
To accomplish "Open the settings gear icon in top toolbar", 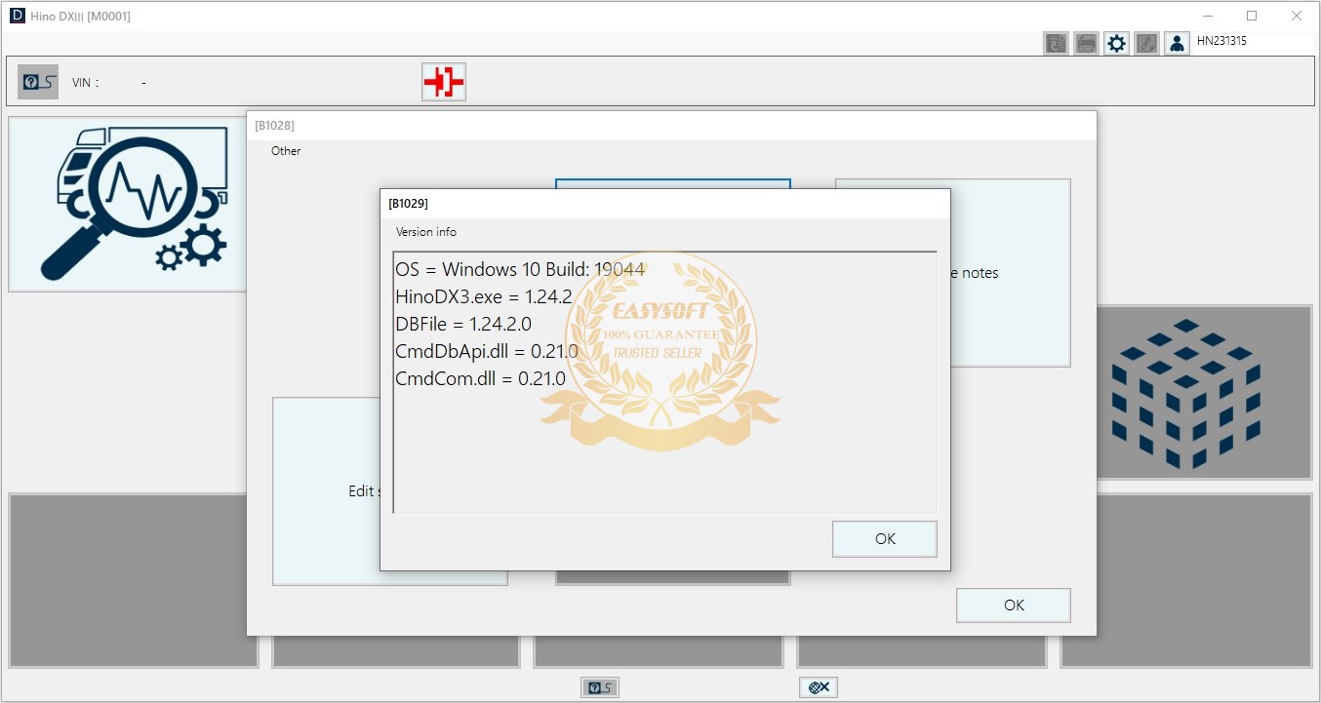I will point(1116,43).
